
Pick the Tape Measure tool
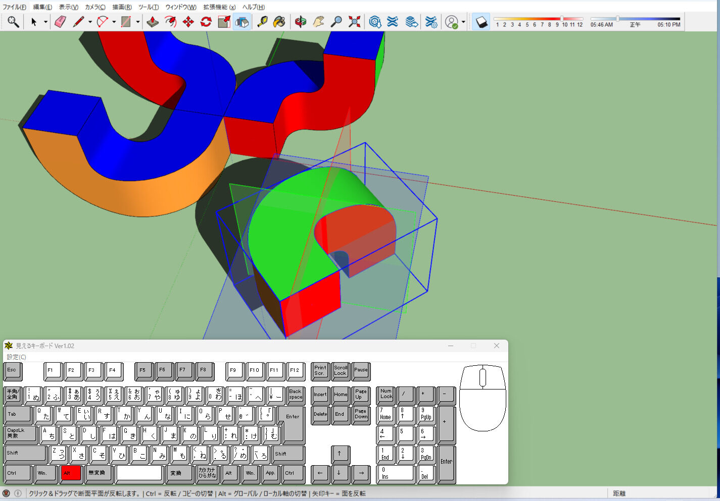(262, 22)
